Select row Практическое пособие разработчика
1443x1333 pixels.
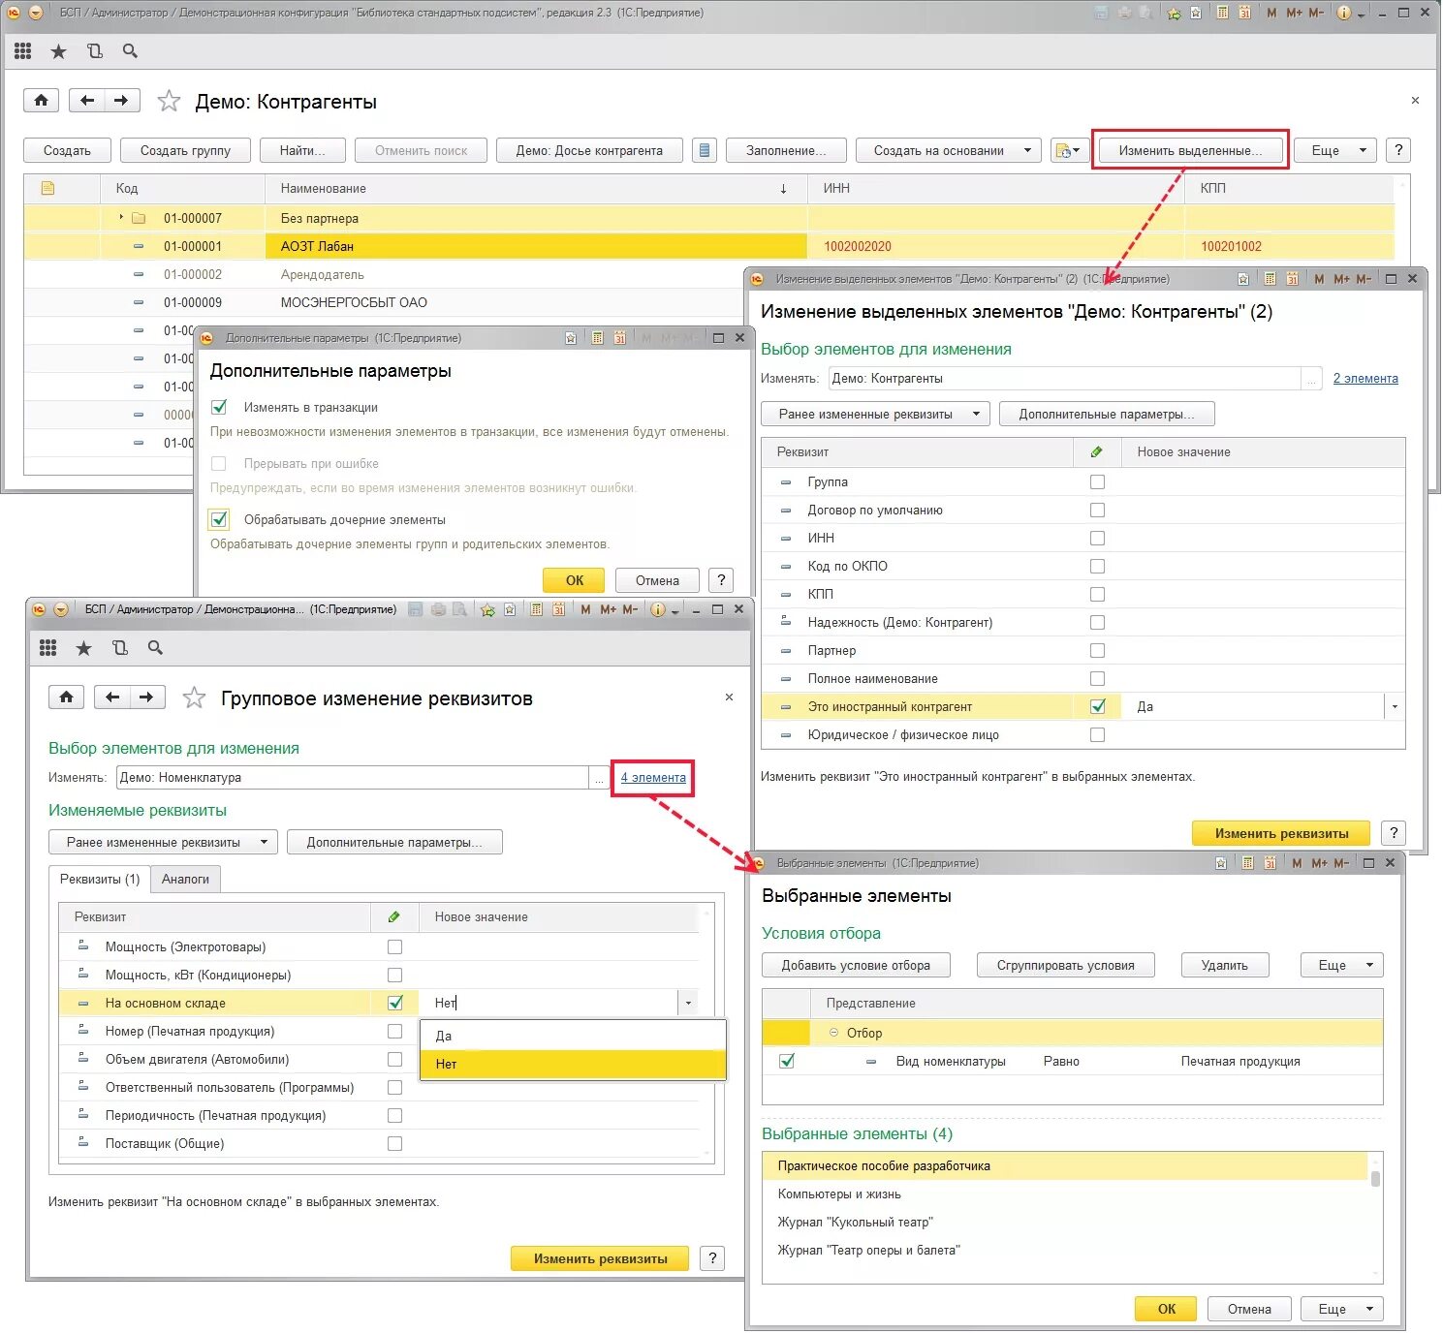(x=1066, y=1166)
